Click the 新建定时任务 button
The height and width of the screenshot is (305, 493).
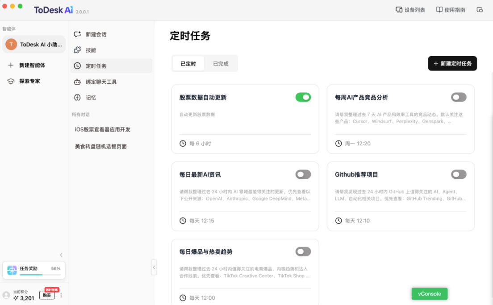[x=452, y=63]
